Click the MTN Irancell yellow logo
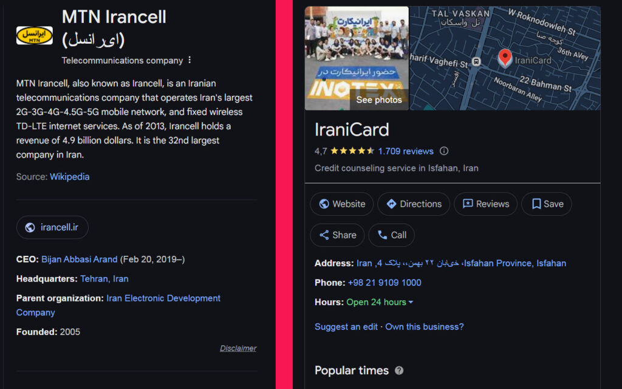622x389 pixels. pos(35,35)
